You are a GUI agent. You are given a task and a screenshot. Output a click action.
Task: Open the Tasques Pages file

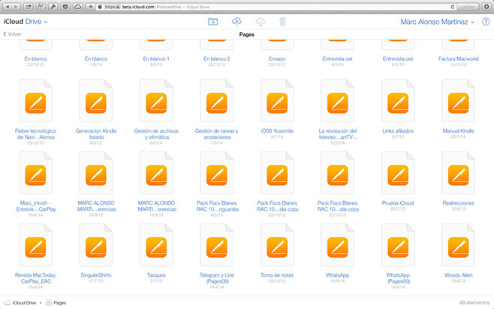pyautogui.click(x=155, y=247)
